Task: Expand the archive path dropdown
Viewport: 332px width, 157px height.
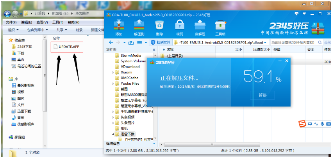Action: (265, 43)
